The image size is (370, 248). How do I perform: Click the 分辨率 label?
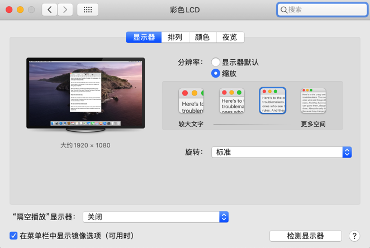(190, 62)
